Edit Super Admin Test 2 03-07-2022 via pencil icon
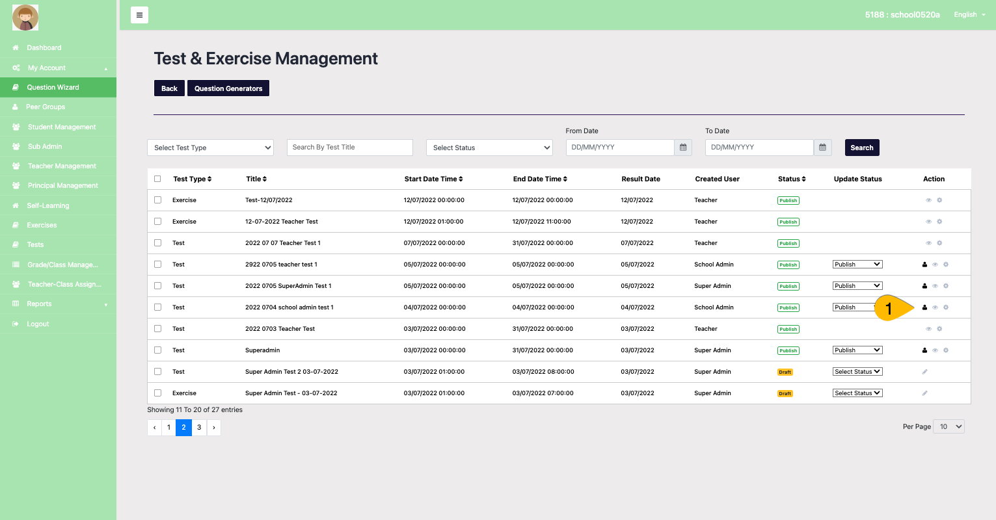Viewport: 996px width, 520px height. 924,372
